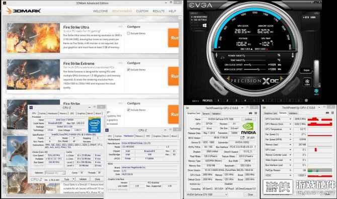
Task: Toggle the UEFI checkbox in GPU-Z
Action: click(248, 138)
